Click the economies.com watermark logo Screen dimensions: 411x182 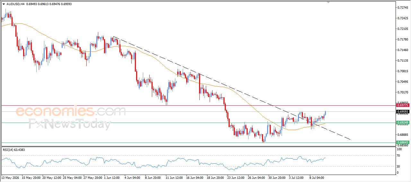click(71, 111)
